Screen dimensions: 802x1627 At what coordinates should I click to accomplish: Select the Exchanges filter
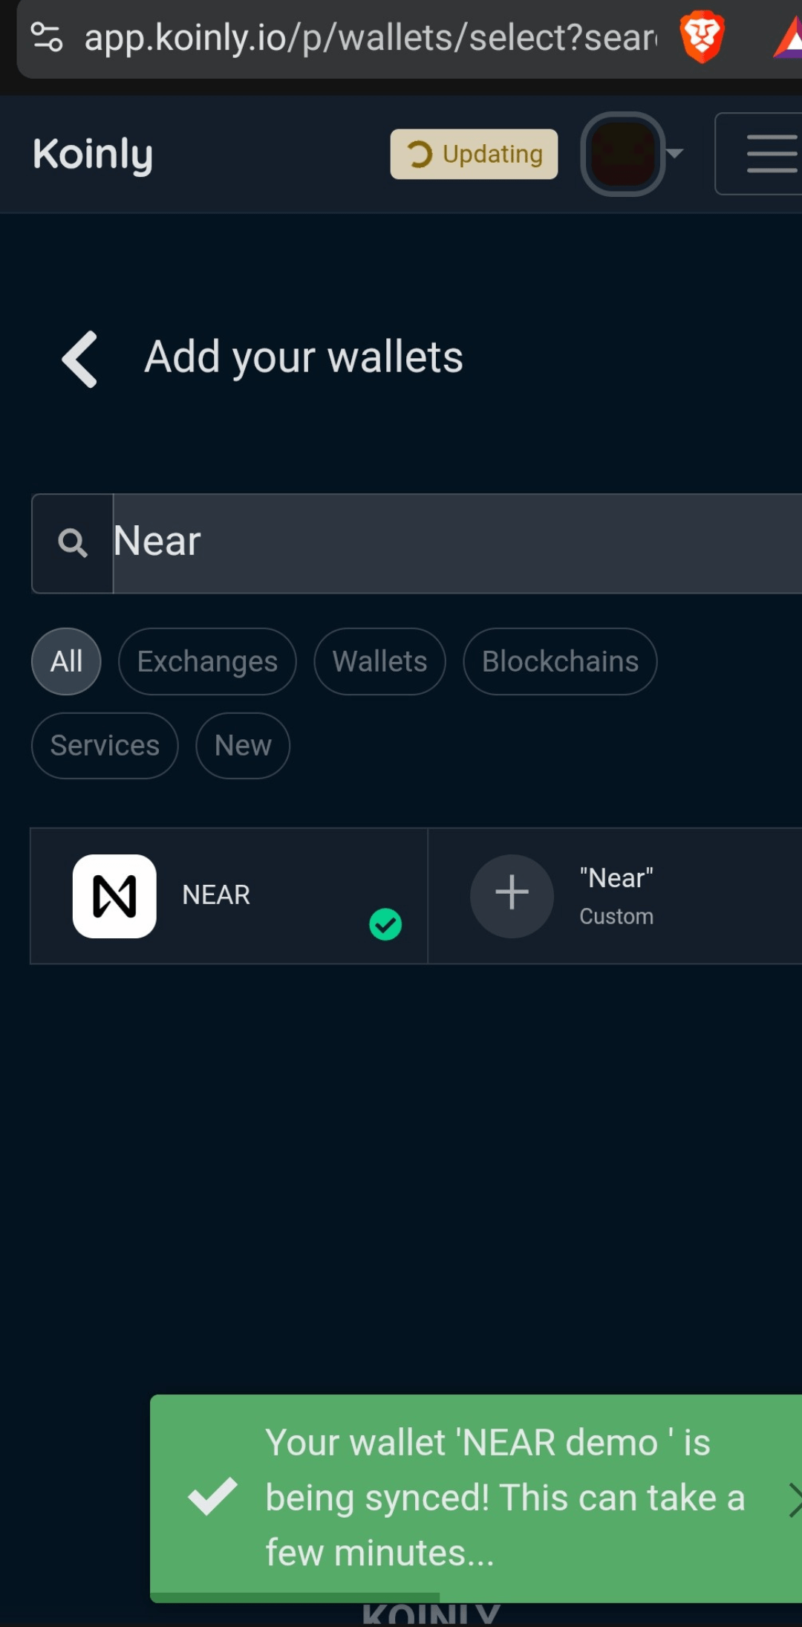click(x=207, y=661)
